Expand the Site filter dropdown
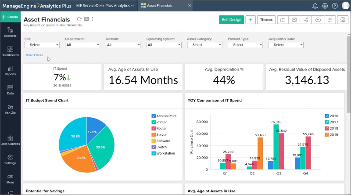The width and height of the screenshot is (351, 195). pyautogui.click(x=42, y=45)
